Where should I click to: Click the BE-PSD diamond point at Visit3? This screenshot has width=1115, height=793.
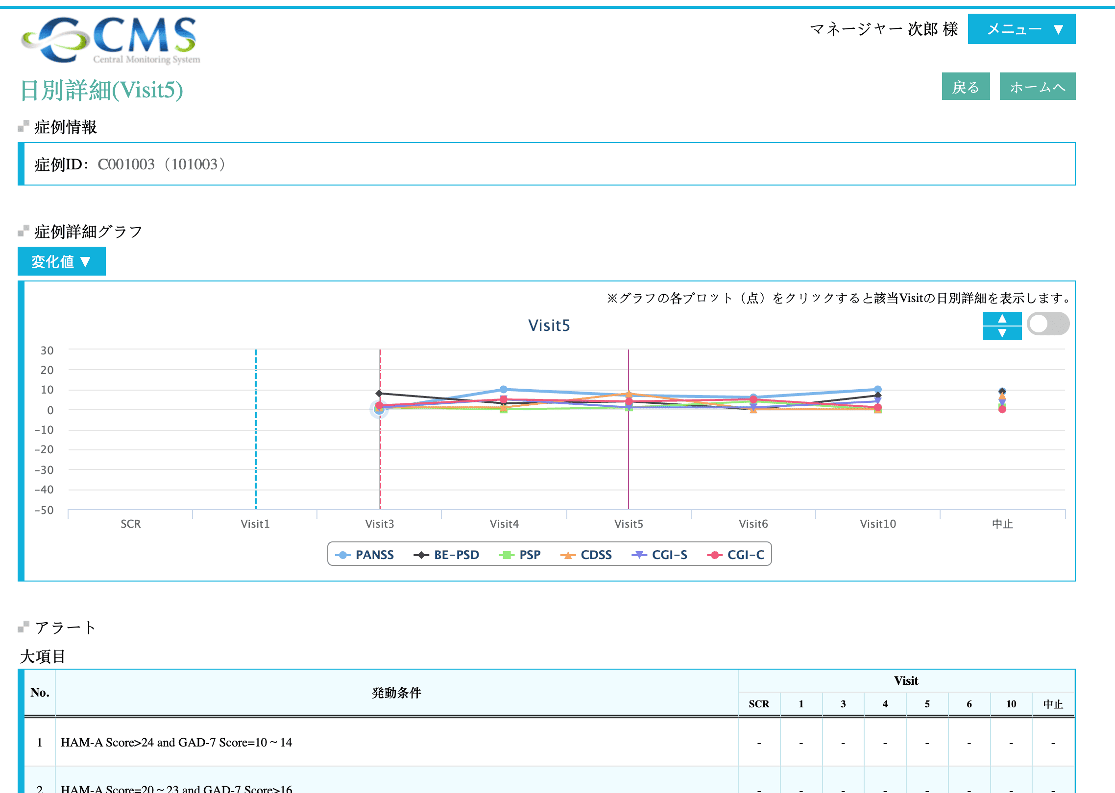(x=379, y=393)
